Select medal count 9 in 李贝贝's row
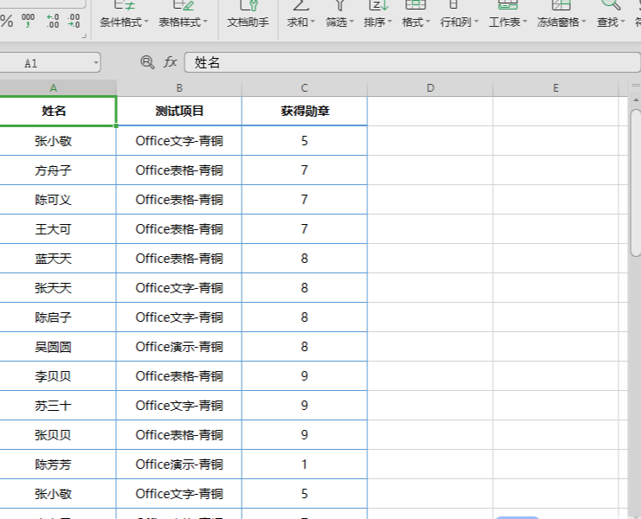 click(x=305, y=376)
